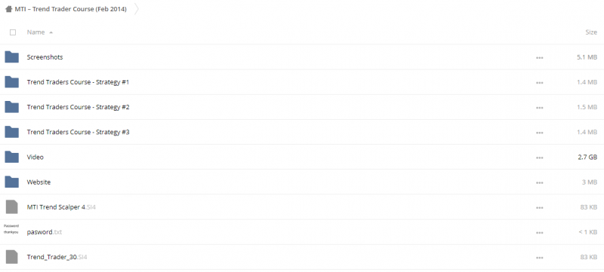Open more options for Strategy #3 folder
Image resolution: width=604 pixels, height=272 pixels.
click(x=539, y=133)
